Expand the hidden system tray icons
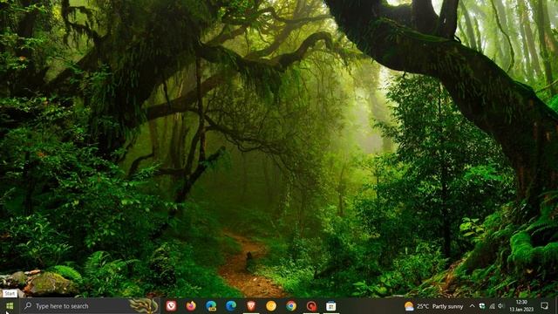Screen dimensions: 558x314 click(x=472, y=306)
